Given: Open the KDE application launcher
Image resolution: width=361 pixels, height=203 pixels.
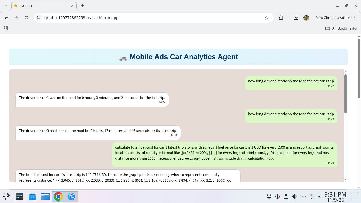Looking at the screenshot, I should (x=6, y=196).
